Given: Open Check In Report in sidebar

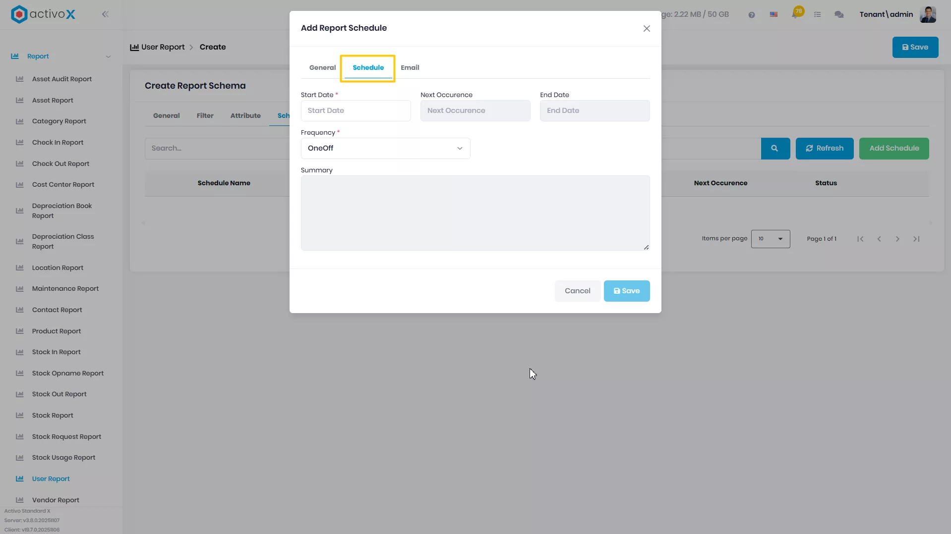Looking at the screenshot, I should (58, 143).
